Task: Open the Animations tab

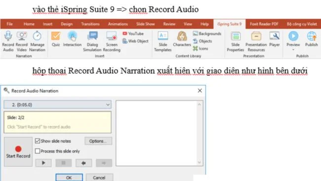Action: (x=118, y=24)
